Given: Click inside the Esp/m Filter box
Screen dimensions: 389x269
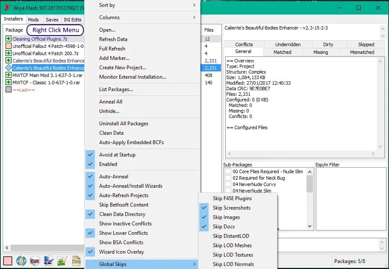Looking at the screenshot, I should click(351, 199).
